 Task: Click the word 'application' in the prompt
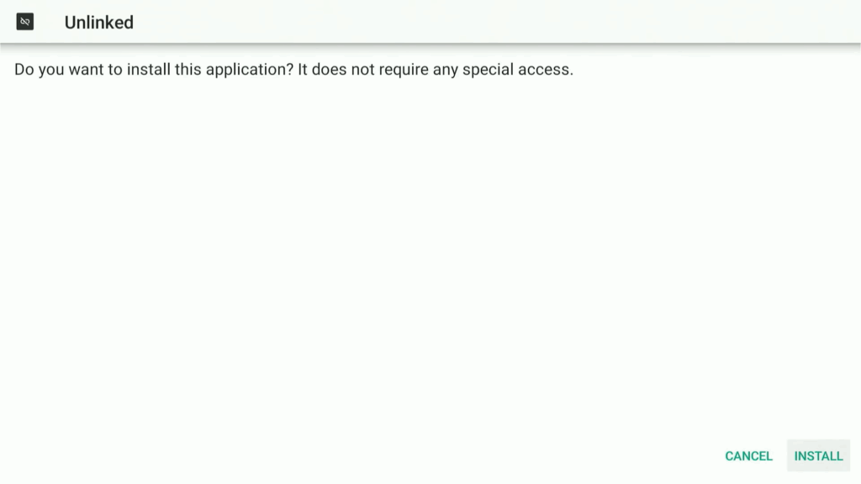click(249, 71)
